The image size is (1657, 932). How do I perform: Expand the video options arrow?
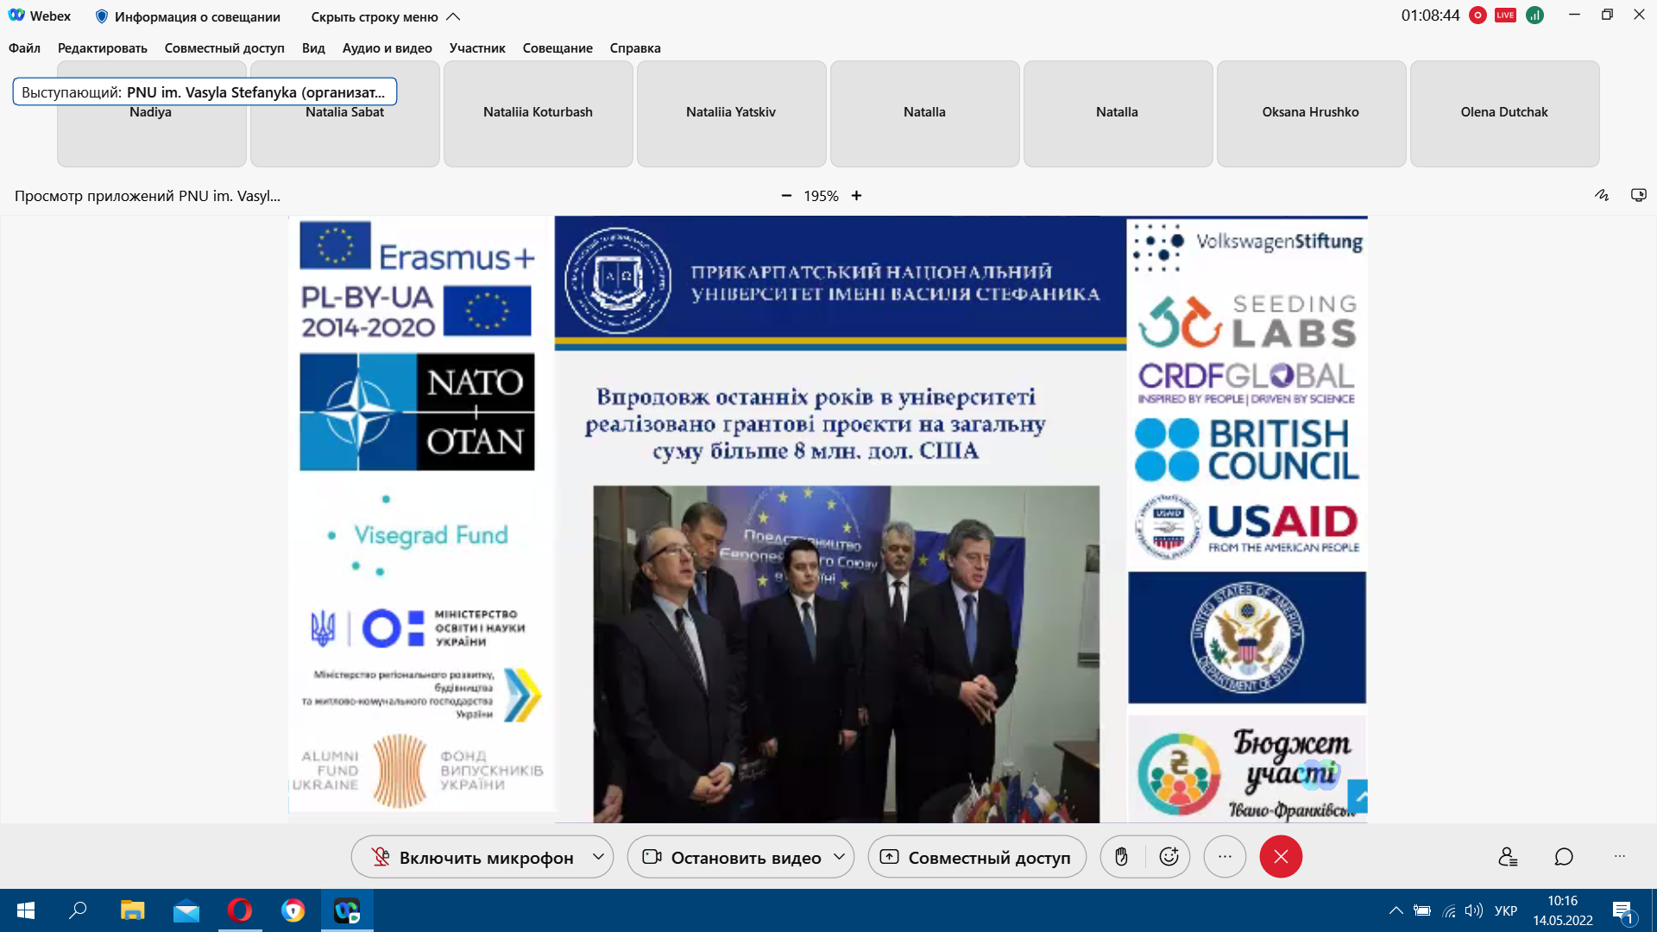coord(839,857)
